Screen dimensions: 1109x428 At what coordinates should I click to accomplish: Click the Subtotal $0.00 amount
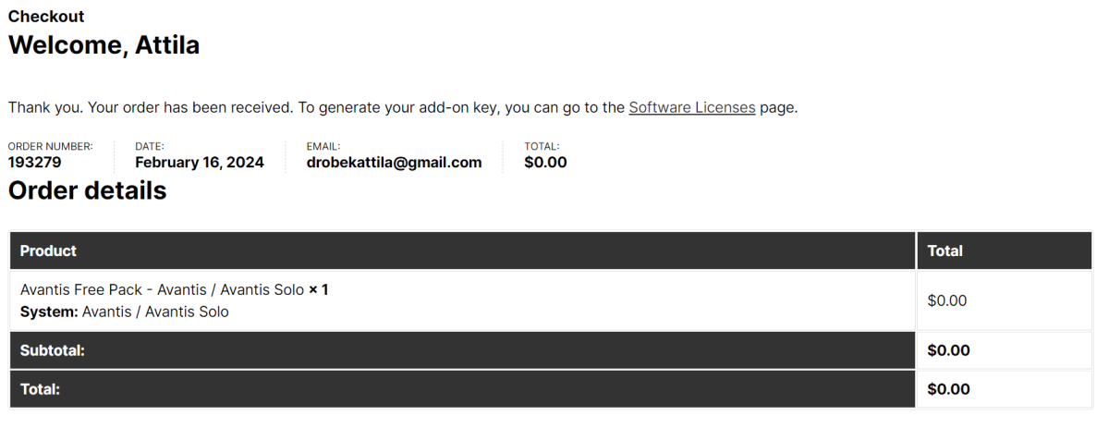coord(948,350)
